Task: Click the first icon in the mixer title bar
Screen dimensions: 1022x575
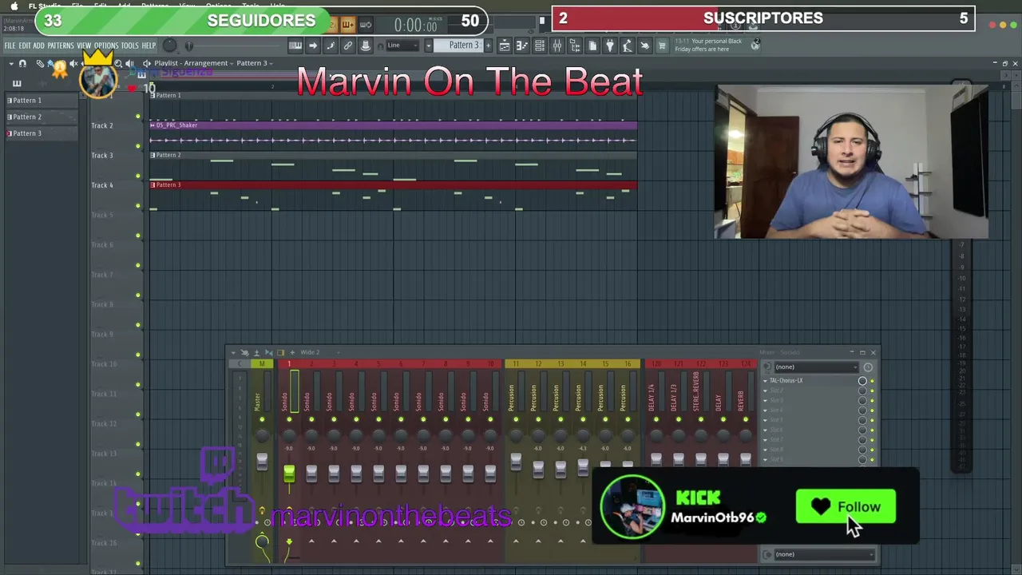Action: 233,352
